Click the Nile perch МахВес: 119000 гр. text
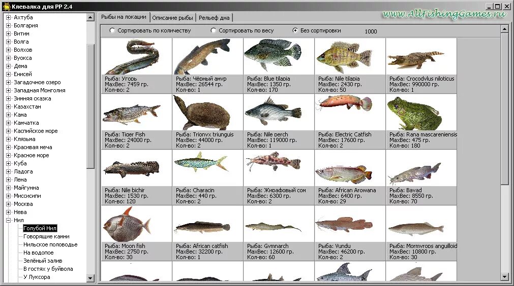The height and width of the screenshot is (286, 514). point(272,140)
